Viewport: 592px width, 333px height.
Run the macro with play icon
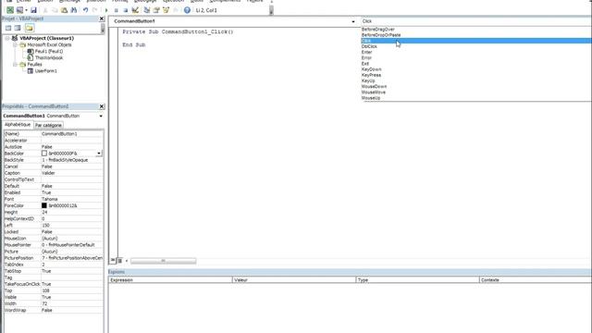[x=106, y=10]
